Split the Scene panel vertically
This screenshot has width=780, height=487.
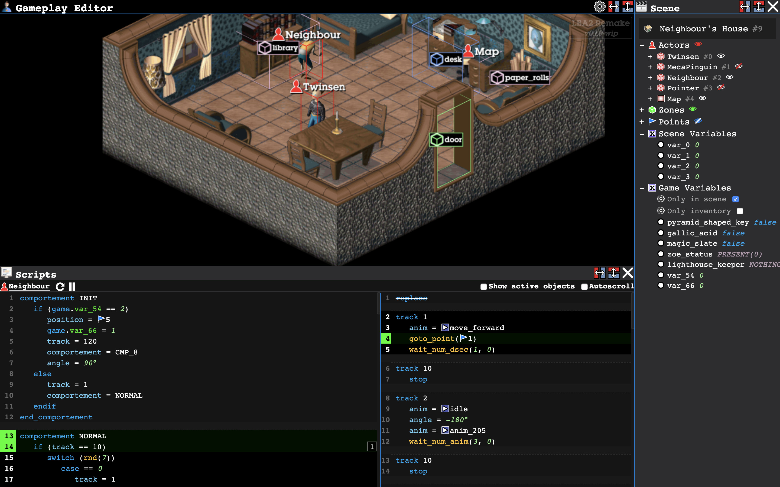pos(759,7)
